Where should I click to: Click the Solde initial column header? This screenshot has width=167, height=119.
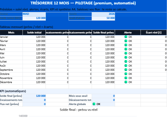(x=34, y=33)
